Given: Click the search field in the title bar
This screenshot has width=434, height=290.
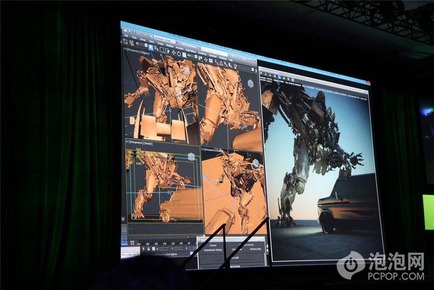Looking at the screenshot, I should coord(214,52).
